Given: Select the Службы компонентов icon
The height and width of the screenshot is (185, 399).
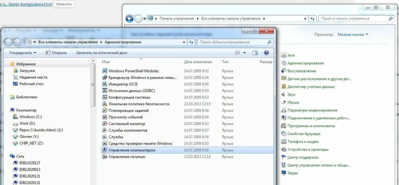Looking at the screenshot, I should tap(105, 130).
